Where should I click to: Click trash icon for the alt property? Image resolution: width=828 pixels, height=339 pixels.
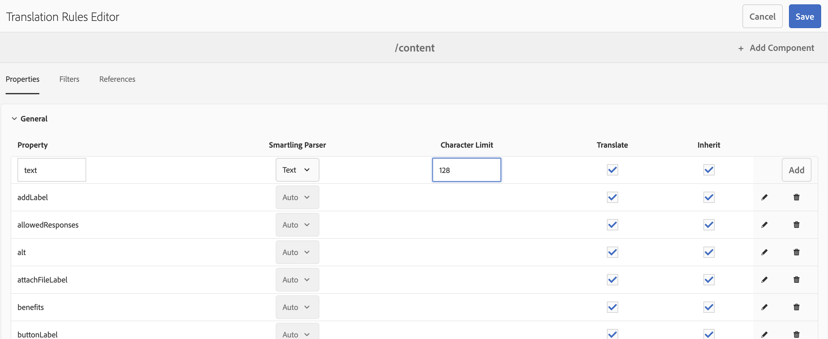796,252
